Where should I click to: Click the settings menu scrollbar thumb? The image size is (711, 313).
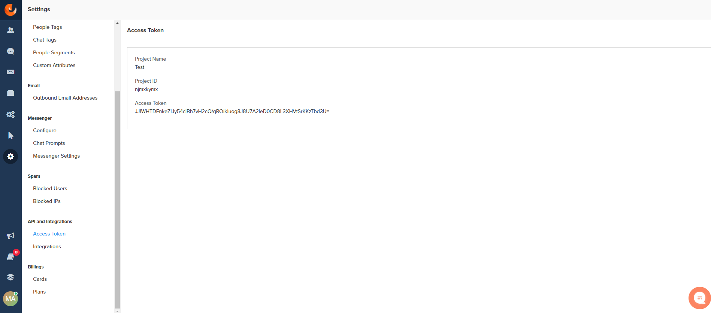tap(117, 200)
